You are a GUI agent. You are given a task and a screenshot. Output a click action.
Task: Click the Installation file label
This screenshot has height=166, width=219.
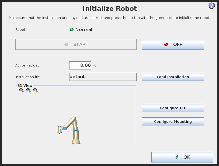(27, 77)
